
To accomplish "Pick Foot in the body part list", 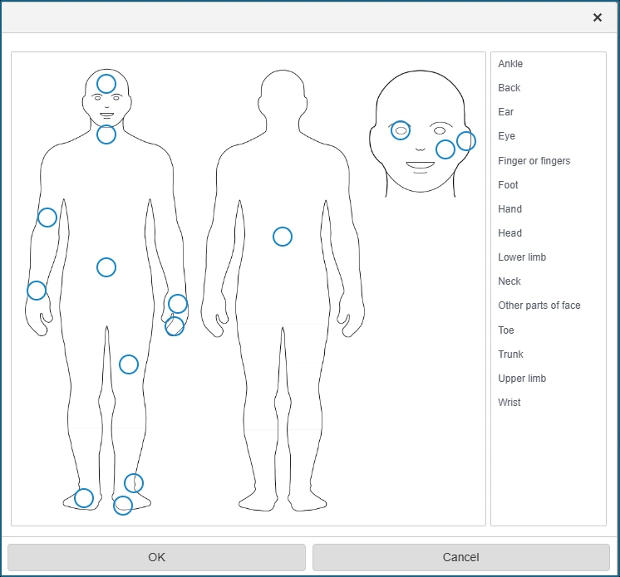I will coord(508,185).
